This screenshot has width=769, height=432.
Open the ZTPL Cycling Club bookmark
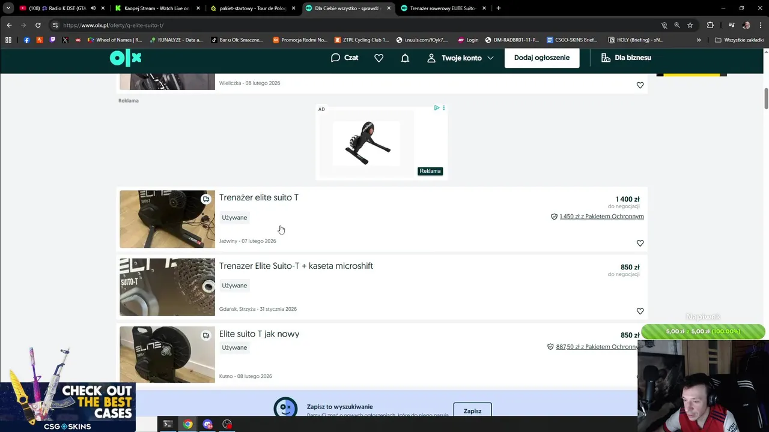pos(362,40)
